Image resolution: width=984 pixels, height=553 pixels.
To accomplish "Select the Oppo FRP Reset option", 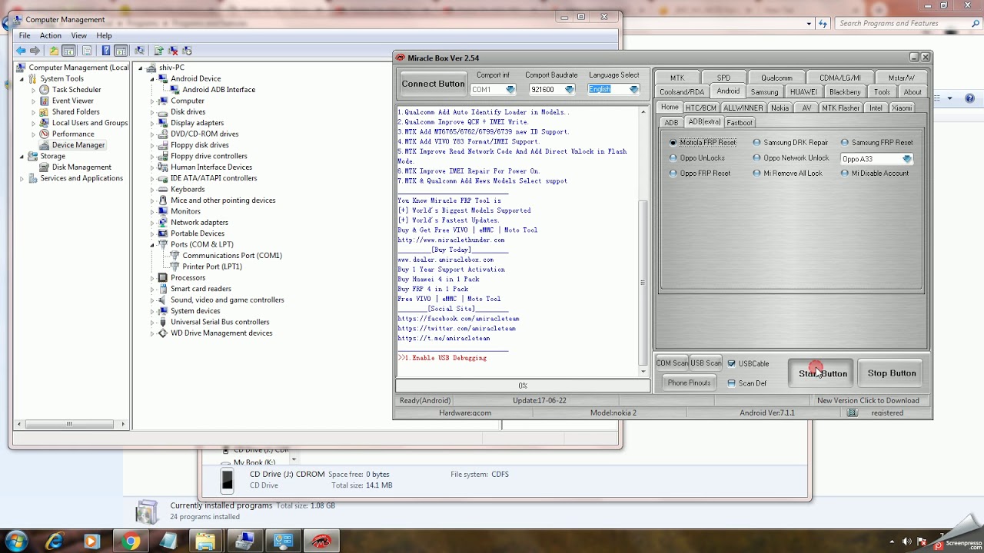I will click(x=700, y=174).
